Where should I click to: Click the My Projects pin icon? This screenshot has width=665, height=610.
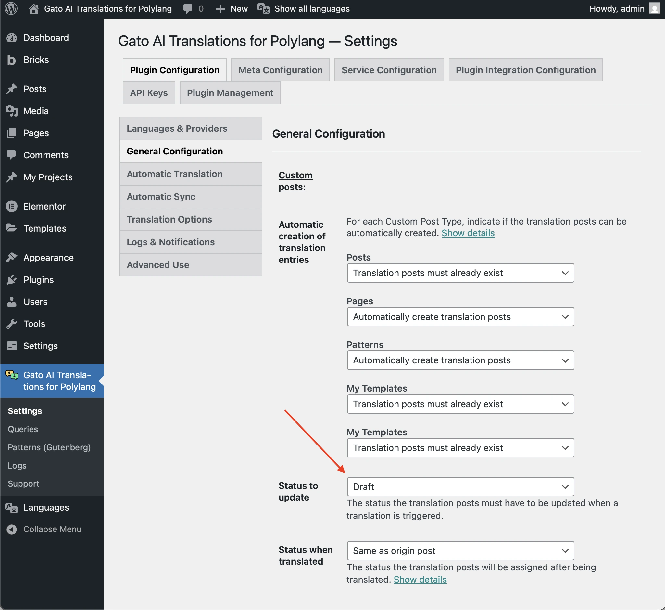[x=12, y=177]
